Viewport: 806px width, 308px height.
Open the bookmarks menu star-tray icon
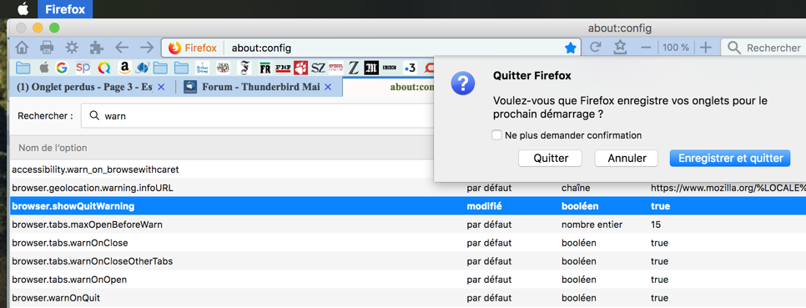(621, 48)
